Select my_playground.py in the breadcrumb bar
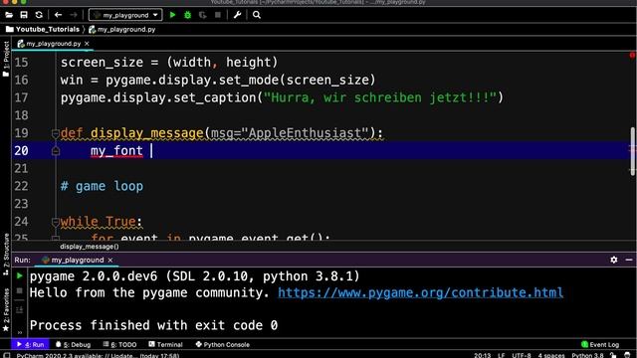Image resolution: width=637 pixels, height=358 pixels. tap(122, 29)
